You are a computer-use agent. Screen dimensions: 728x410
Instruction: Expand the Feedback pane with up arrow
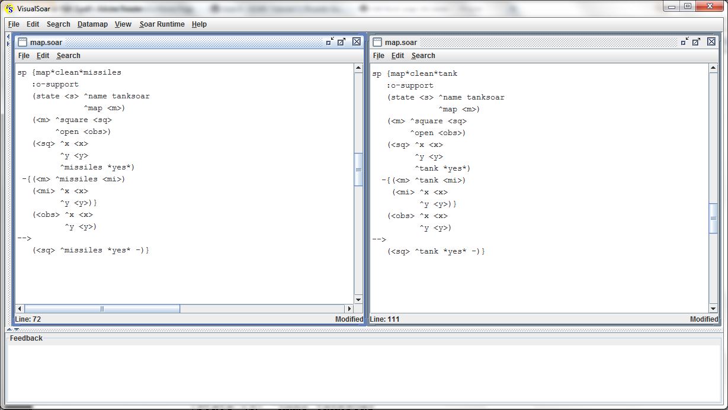coord(9,329)
